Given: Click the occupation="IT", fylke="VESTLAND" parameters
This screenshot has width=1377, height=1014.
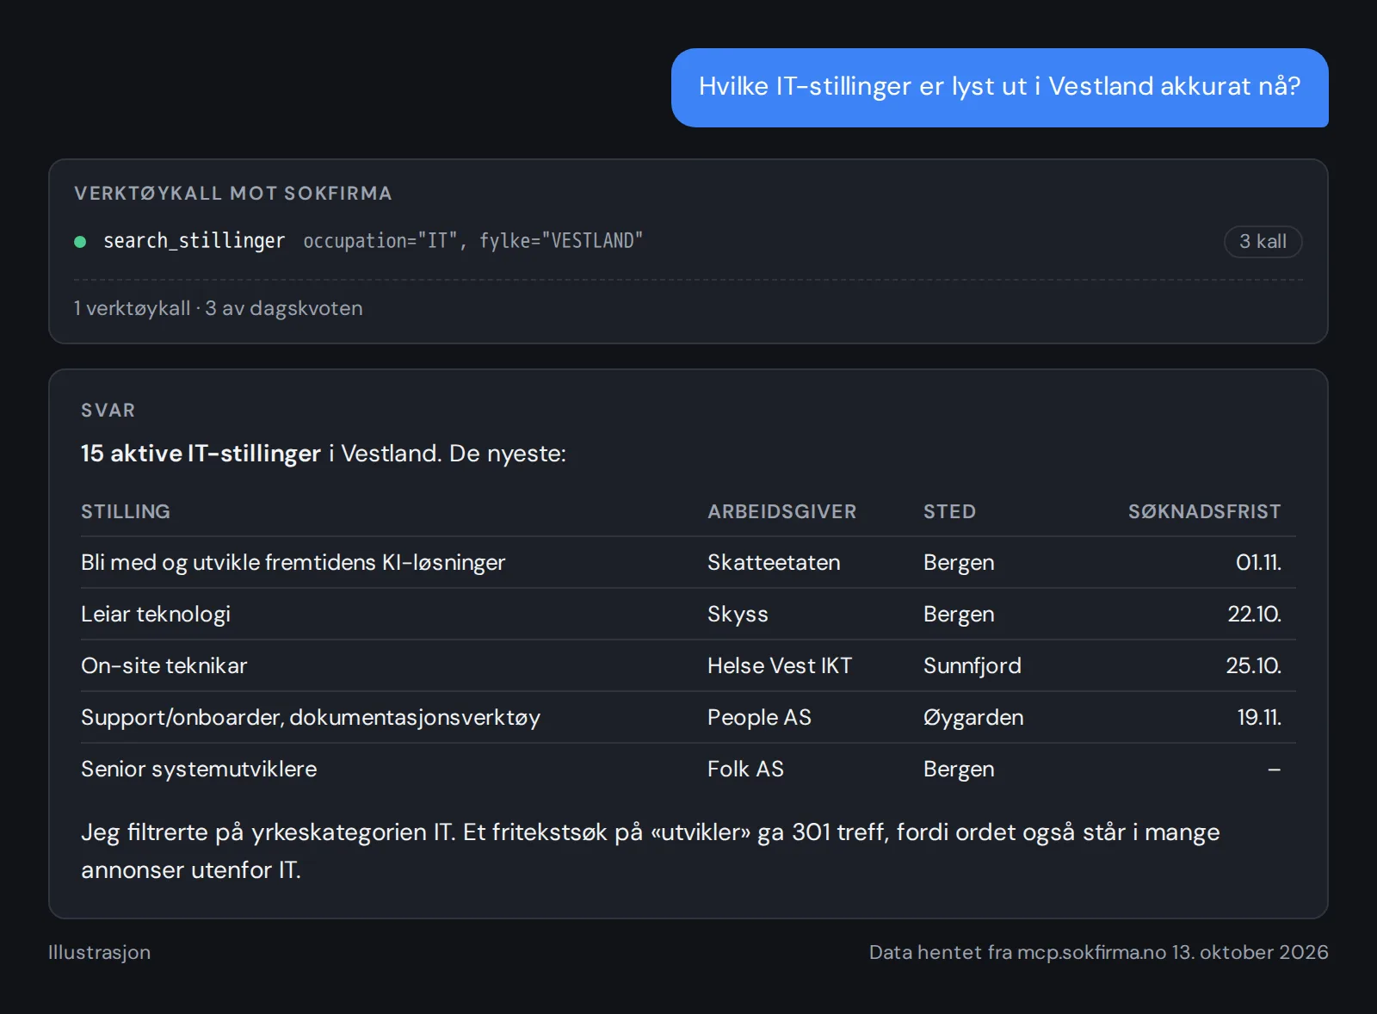Looking at the screenshot, I should [472, 241].
